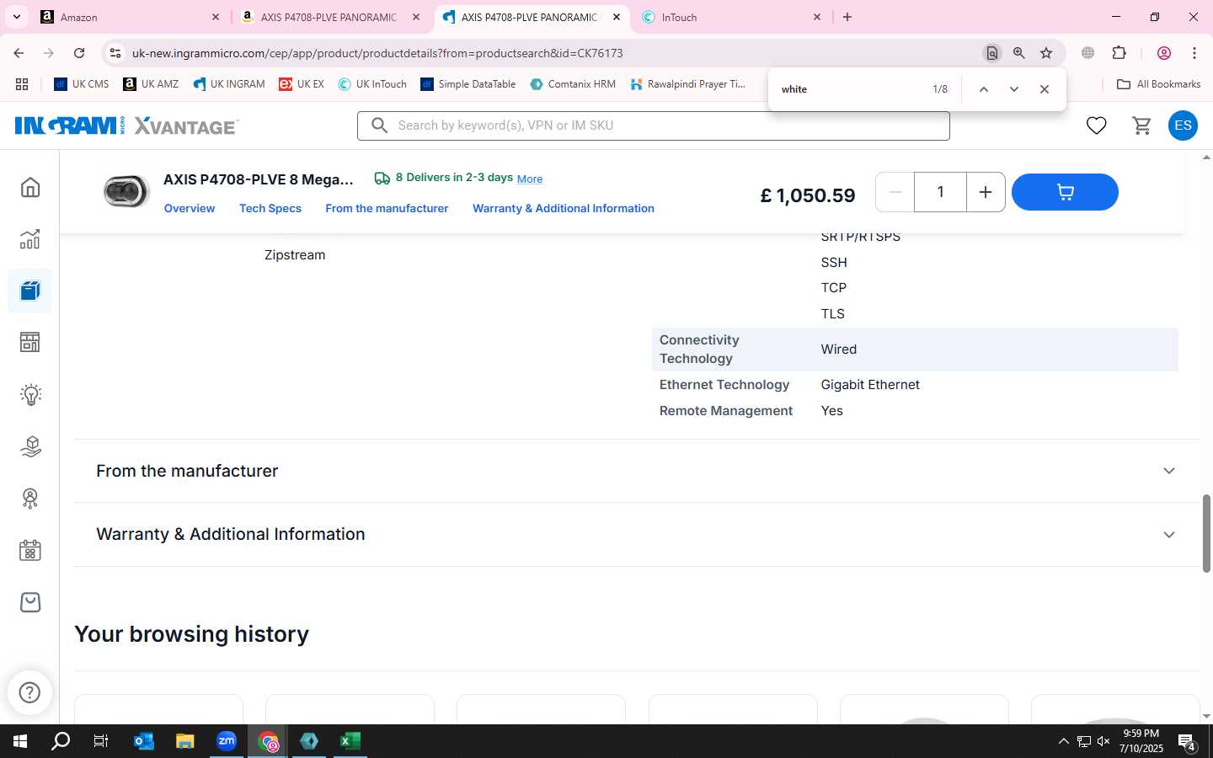The image size is (1213, 758).
Task: Open the analytics chart sidebar icon
Action: (30, 239)
